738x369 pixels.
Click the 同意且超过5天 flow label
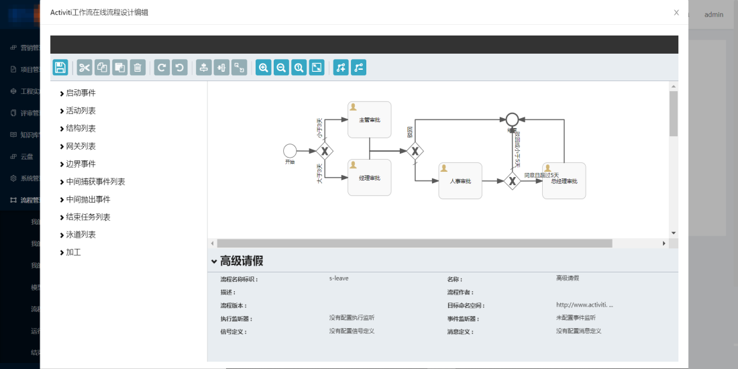tap(541, 175)
